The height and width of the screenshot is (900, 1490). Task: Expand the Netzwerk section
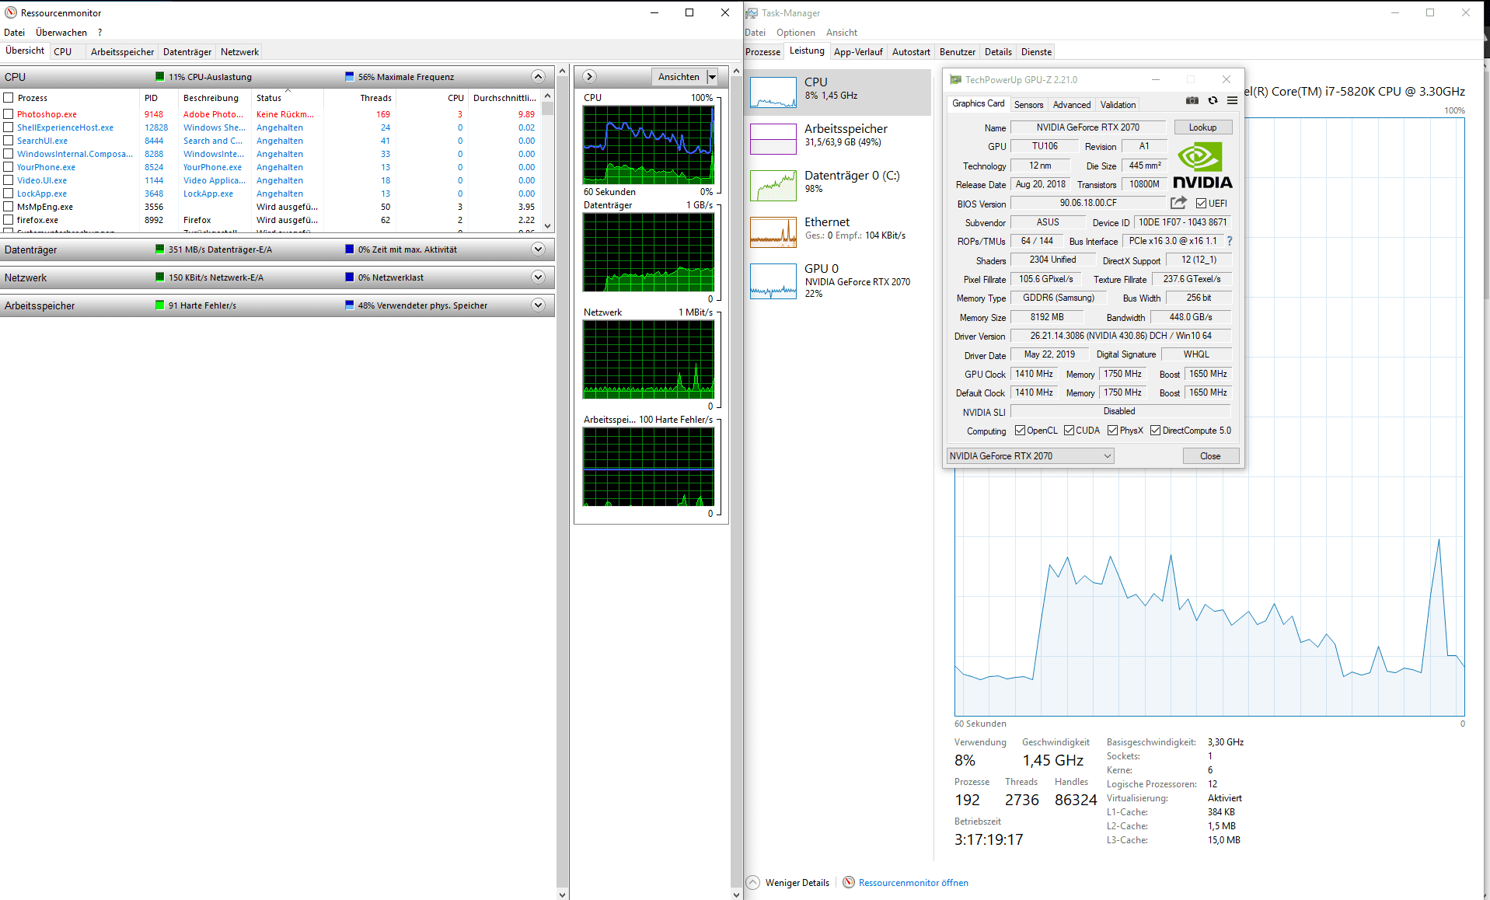[x=538, y=277]
